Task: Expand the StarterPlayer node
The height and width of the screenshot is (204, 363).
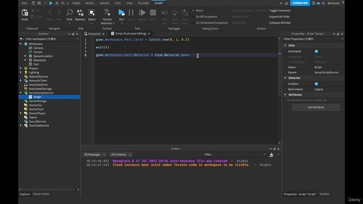Action: point(21,113)
